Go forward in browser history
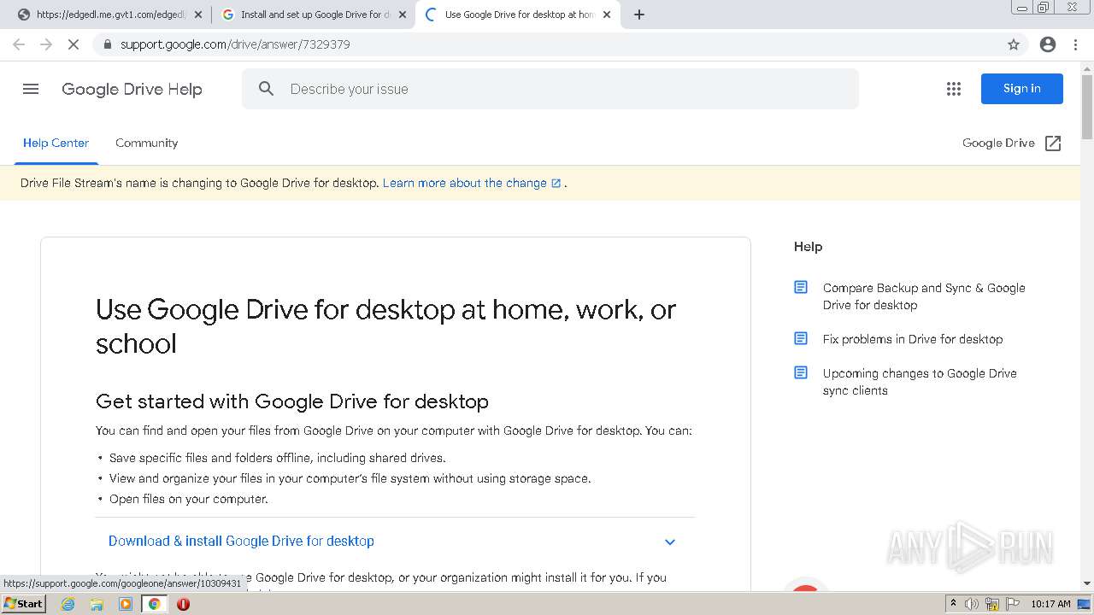Viewport: 1094px width, 615px height. coord(46,44)
